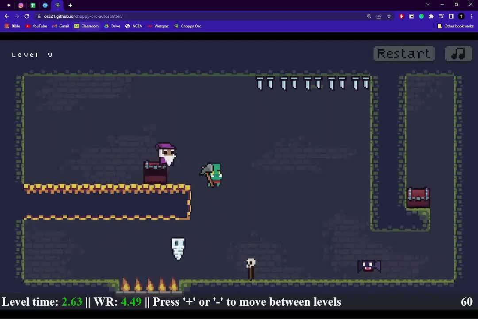Switch to the green spreadsheet pinned tab

[33, 5]
